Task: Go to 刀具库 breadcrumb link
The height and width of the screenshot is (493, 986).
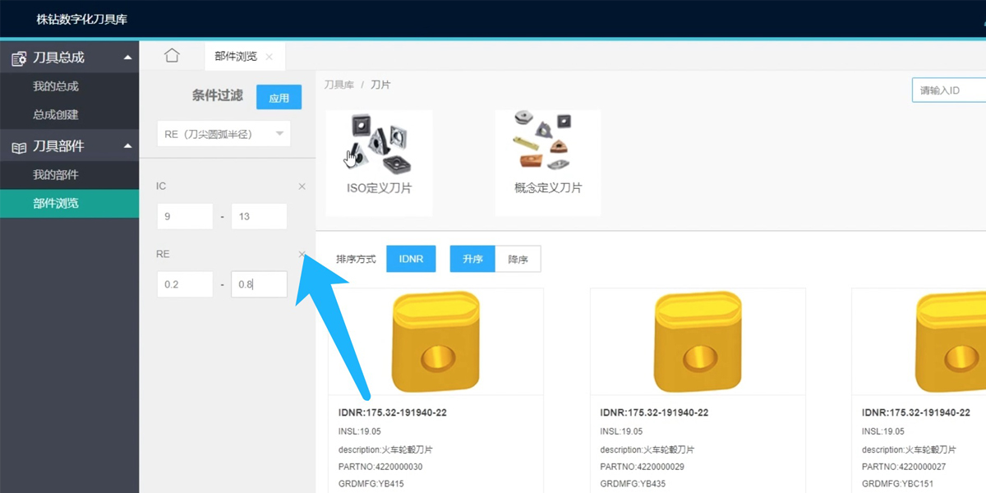Action: click(x=338, y=85)
